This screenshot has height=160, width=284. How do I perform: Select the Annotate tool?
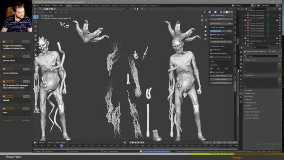[36, 49]
